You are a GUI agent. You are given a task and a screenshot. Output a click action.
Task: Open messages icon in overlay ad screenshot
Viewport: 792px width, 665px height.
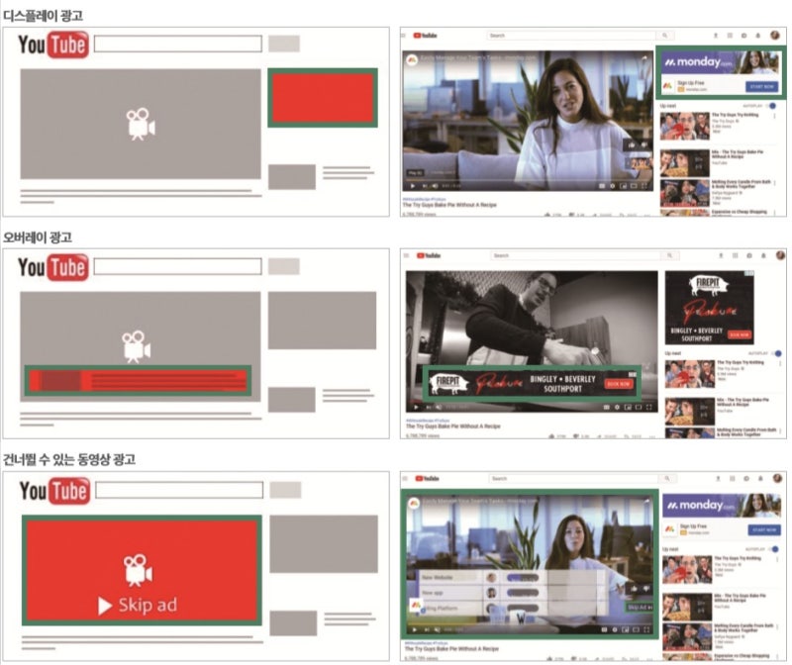[749, 255]
